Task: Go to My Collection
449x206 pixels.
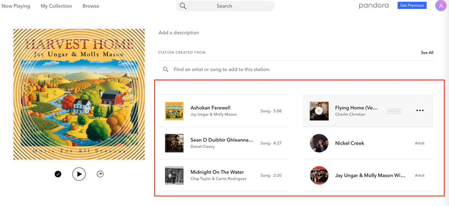Action: pyautogui.click(x=56, y=6)
